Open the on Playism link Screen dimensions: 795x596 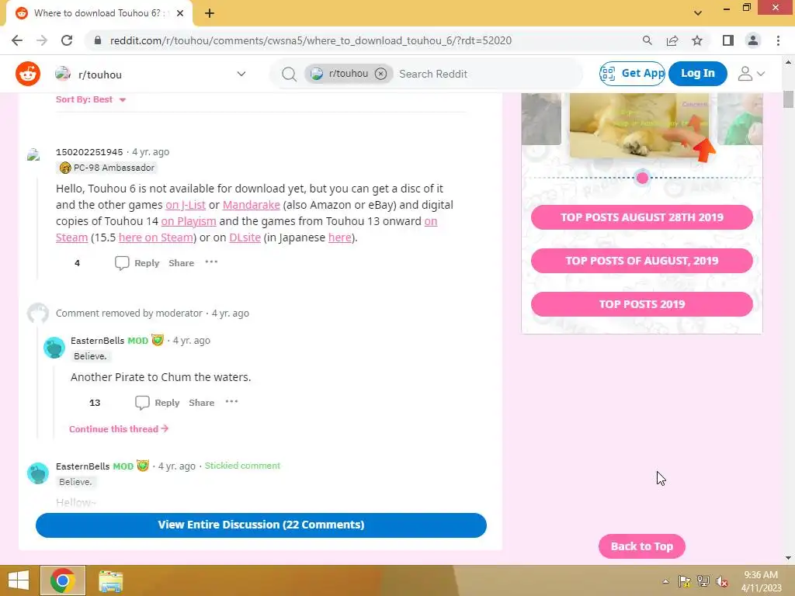click(x=189, y=221)
